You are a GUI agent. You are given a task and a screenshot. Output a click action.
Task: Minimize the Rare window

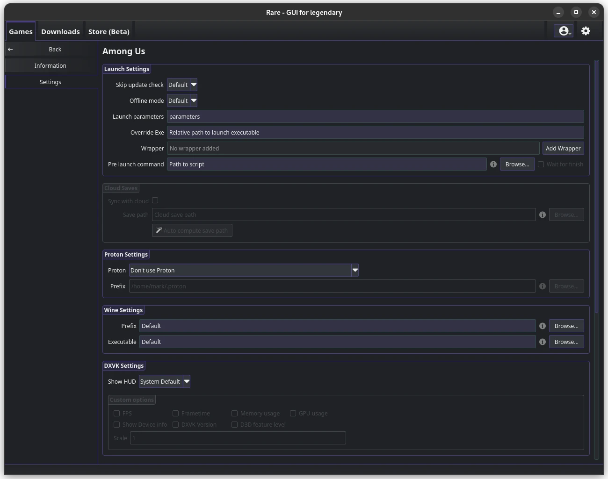pyautogui.click(x=558, y=12)
